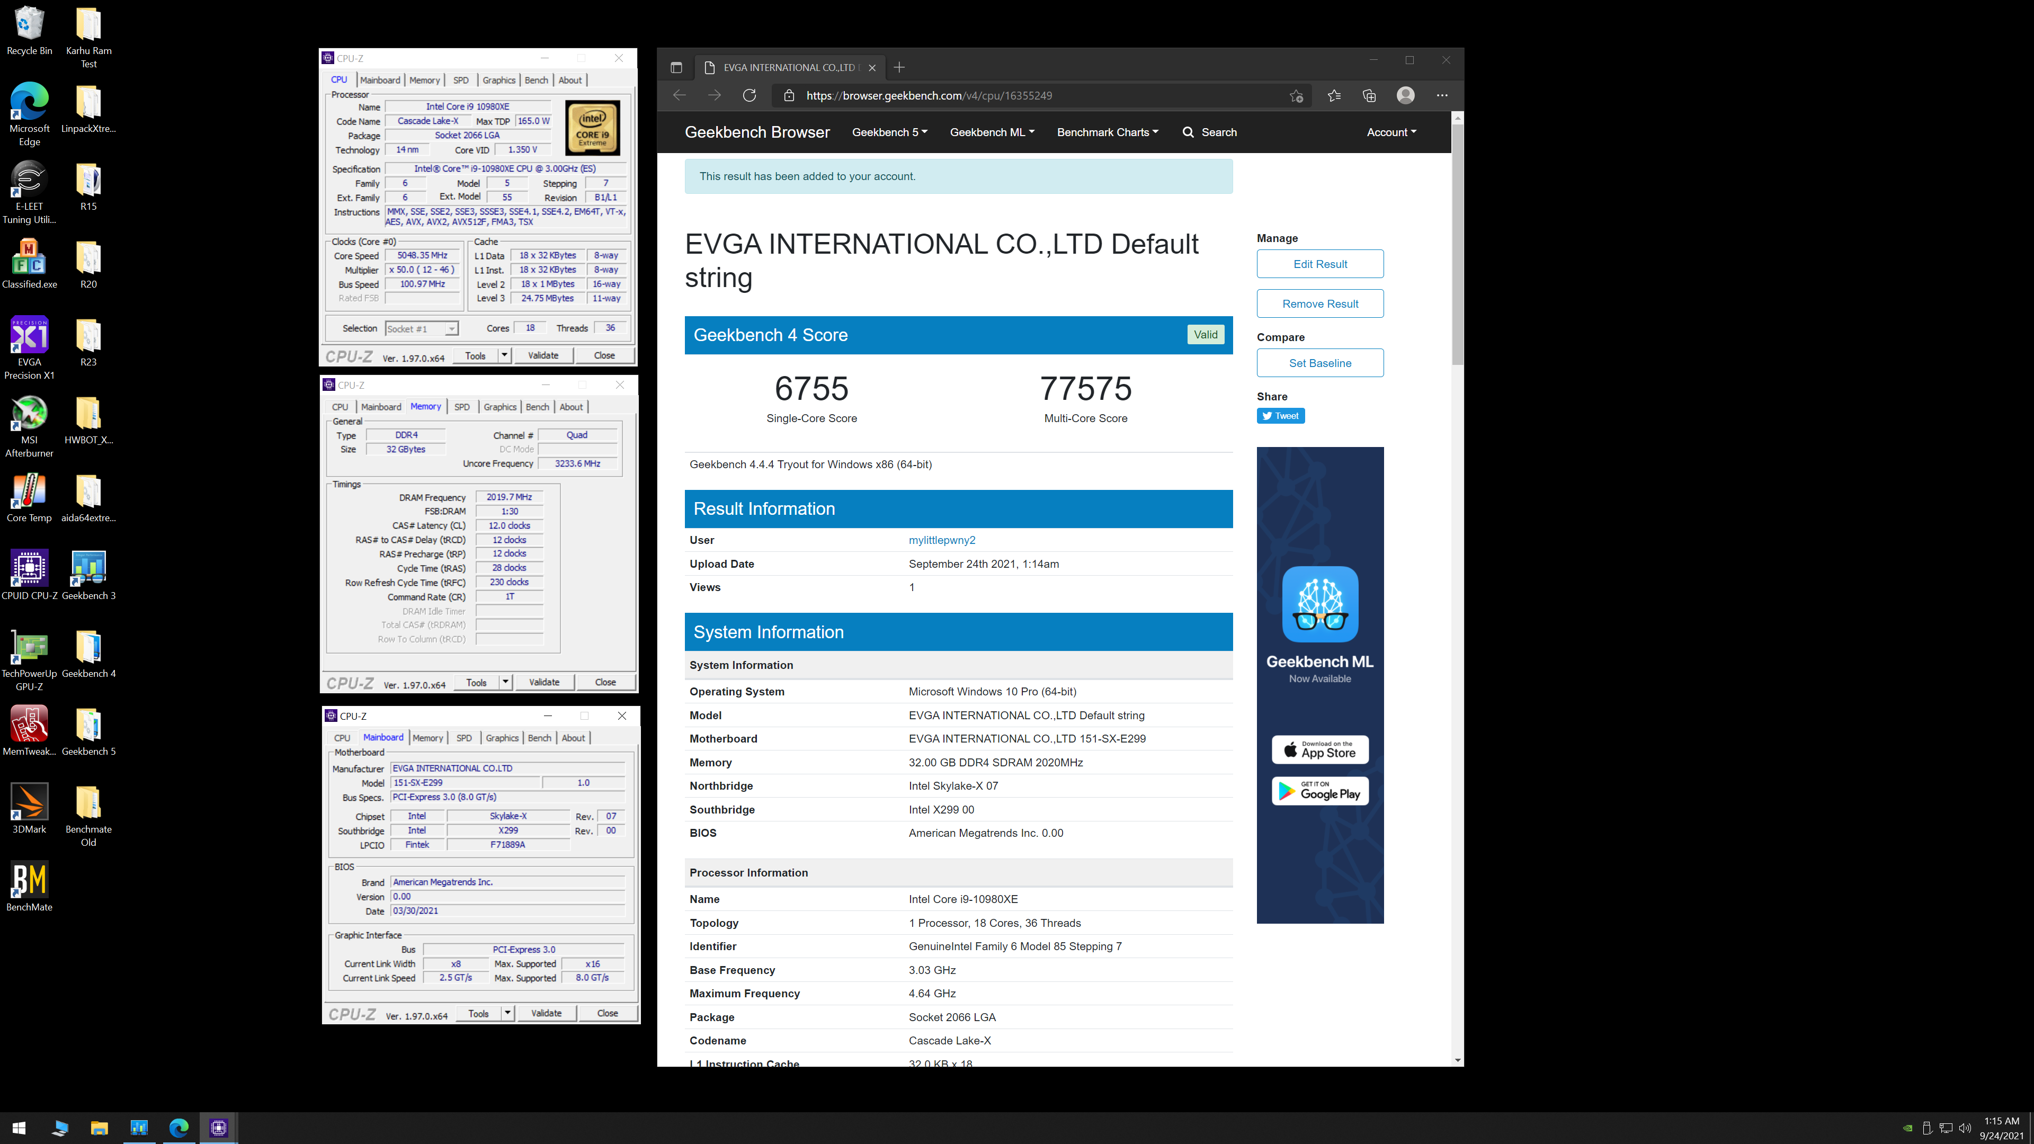Expand the Geekbench 5 navigation dropdown
This screenshot has height=1144, width=2034.
pyautogui.click(x=889, y=132)
